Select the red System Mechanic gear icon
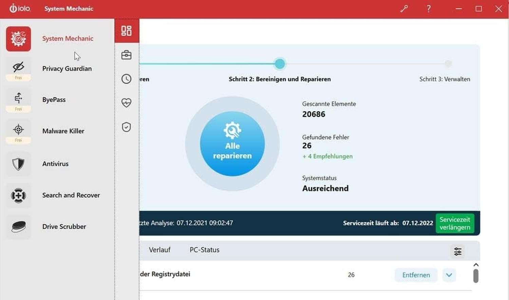Viewport: 509px width, 300px height. (x=18, y=39)
